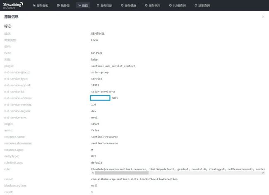Click the n-d-service-address: label
Viewport: 269px width, 195px height.
(18, 98)
